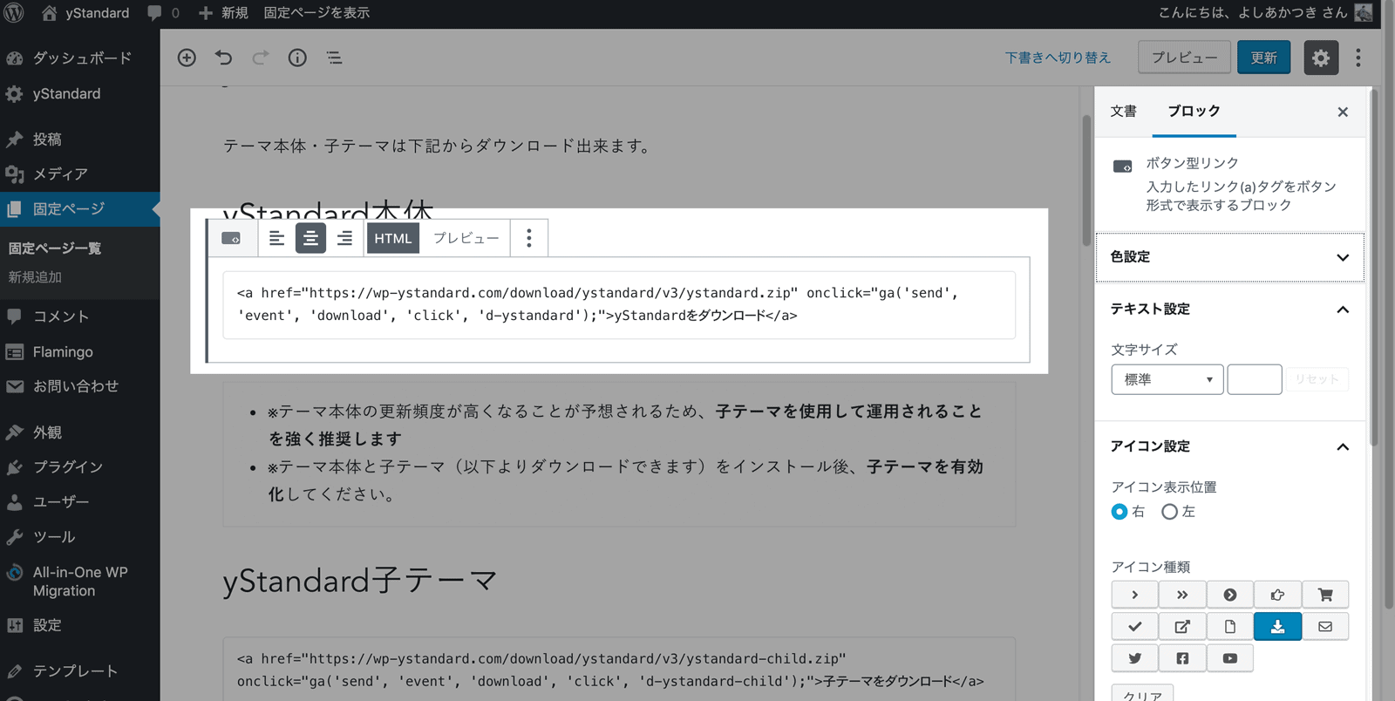The height and width of the screenshot is (701, 1395).
Task: Choose the Twitter bird icon
Action: pos(1134,658)
